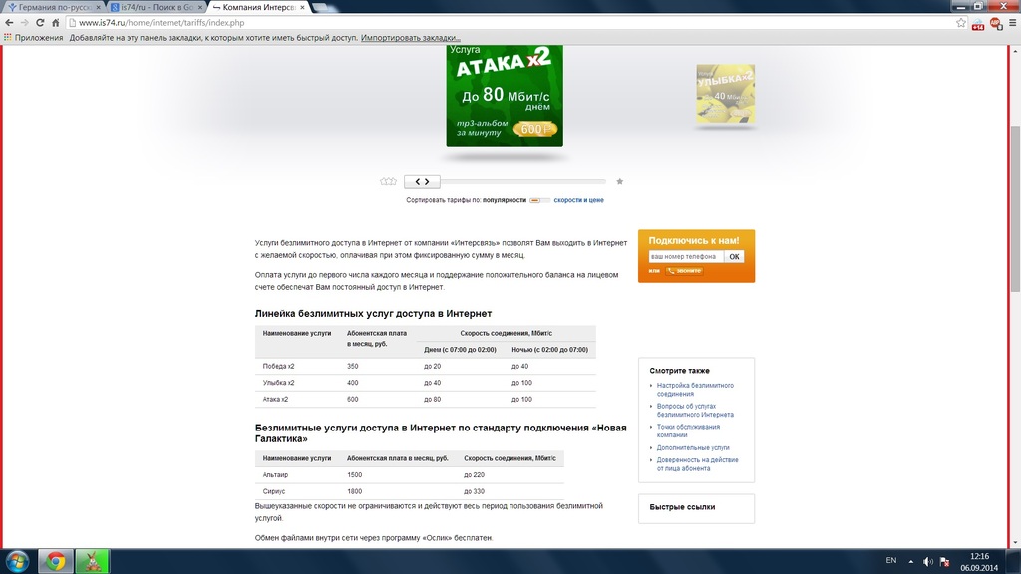The width and height of the screenshot is (1021, 574).
Task: Click the three-star icon left of slider
Action: [388, 181]
